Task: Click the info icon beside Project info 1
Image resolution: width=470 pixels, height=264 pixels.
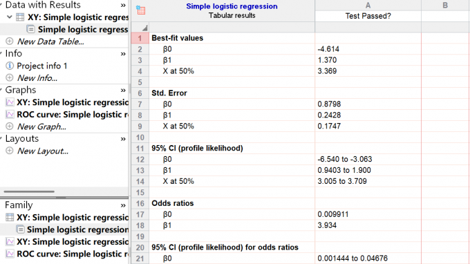Action: [10, 66]
